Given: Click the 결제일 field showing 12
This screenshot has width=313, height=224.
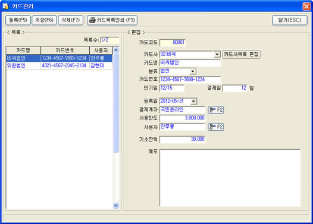Looking at the screenshot, I should pyautogui.click(x=235, y=88).
